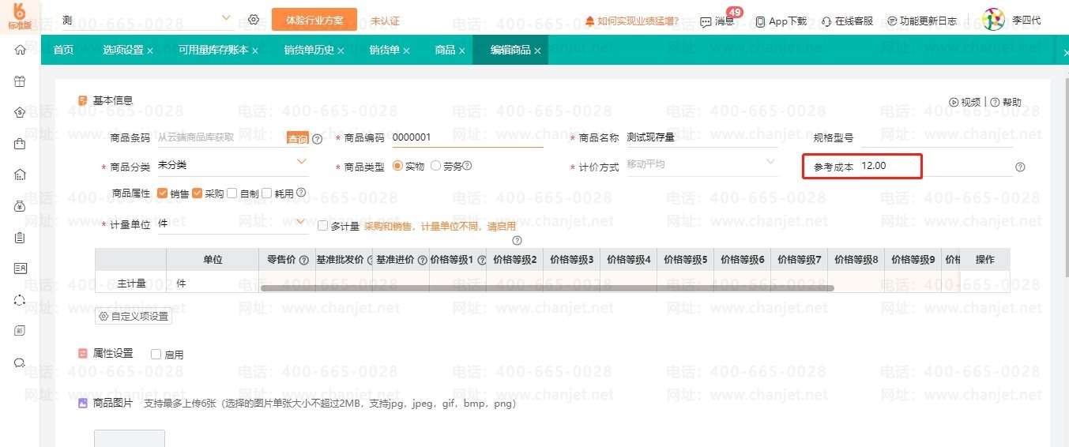Close the 选项设置 tab
This screenshot has height=447, width=1069.
150,51
